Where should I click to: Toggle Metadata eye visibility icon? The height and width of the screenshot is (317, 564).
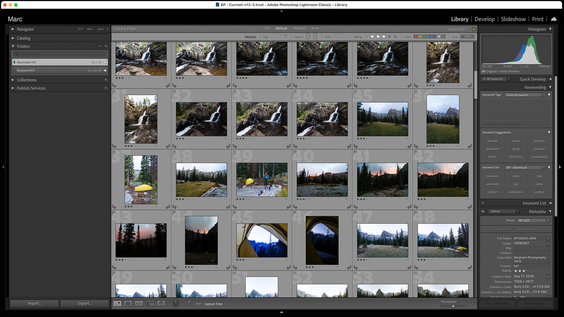pos(483,211)
